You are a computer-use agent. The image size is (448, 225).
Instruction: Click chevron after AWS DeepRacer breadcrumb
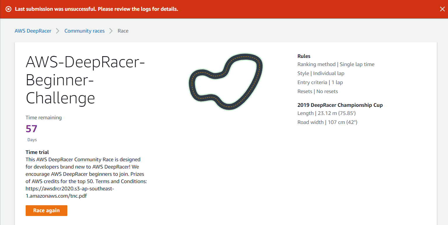coord(58,31)
